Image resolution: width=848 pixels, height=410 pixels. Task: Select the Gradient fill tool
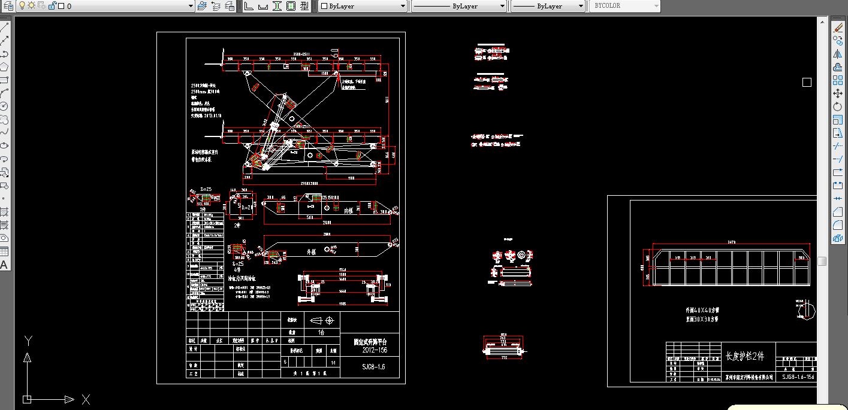pos(4,225)
